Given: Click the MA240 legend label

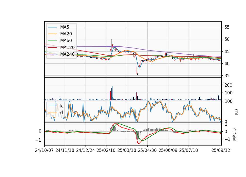Looking at the screenshot, I should pyautogui.click(x=67, y=54).
